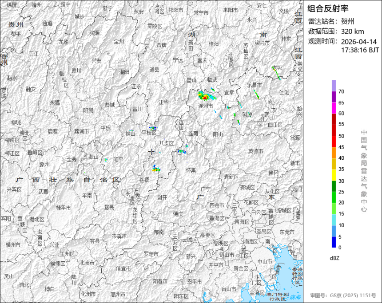The width and height of the screenshot is (382, 303).
Task: Click the legend value '45'
Action: pos(341,147)
